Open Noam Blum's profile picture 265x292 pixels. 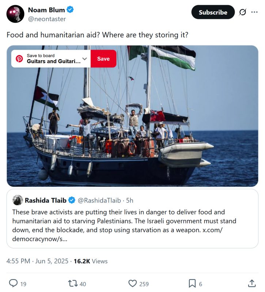click(15, 14)
